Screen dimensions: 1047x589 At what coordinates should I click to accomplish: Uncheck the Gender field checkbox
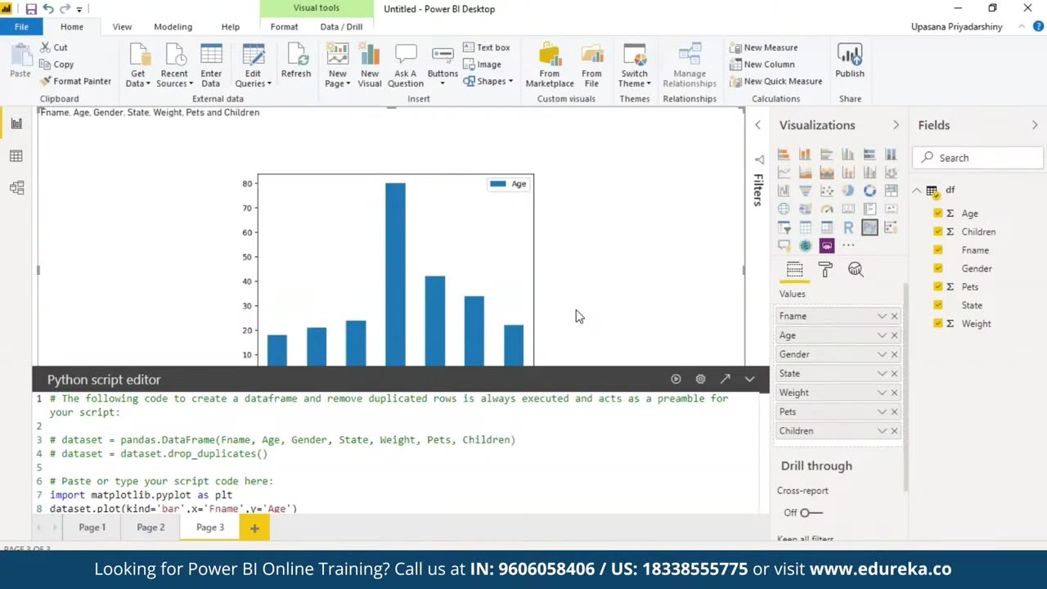[938, 268]
